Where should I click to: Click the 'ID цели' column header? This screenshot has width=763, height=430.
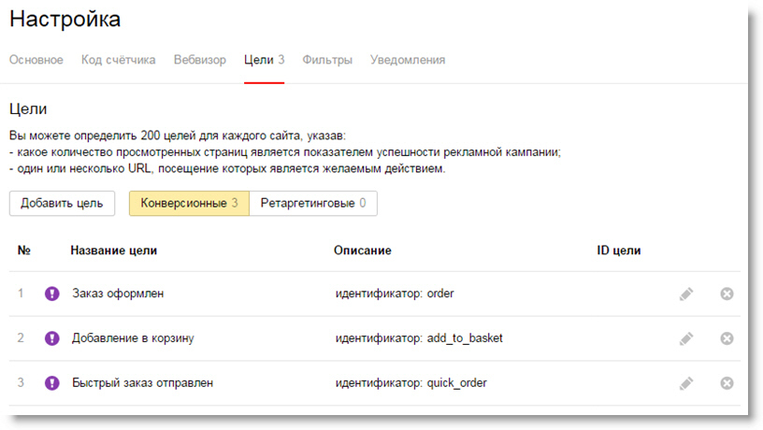[619, 251]
